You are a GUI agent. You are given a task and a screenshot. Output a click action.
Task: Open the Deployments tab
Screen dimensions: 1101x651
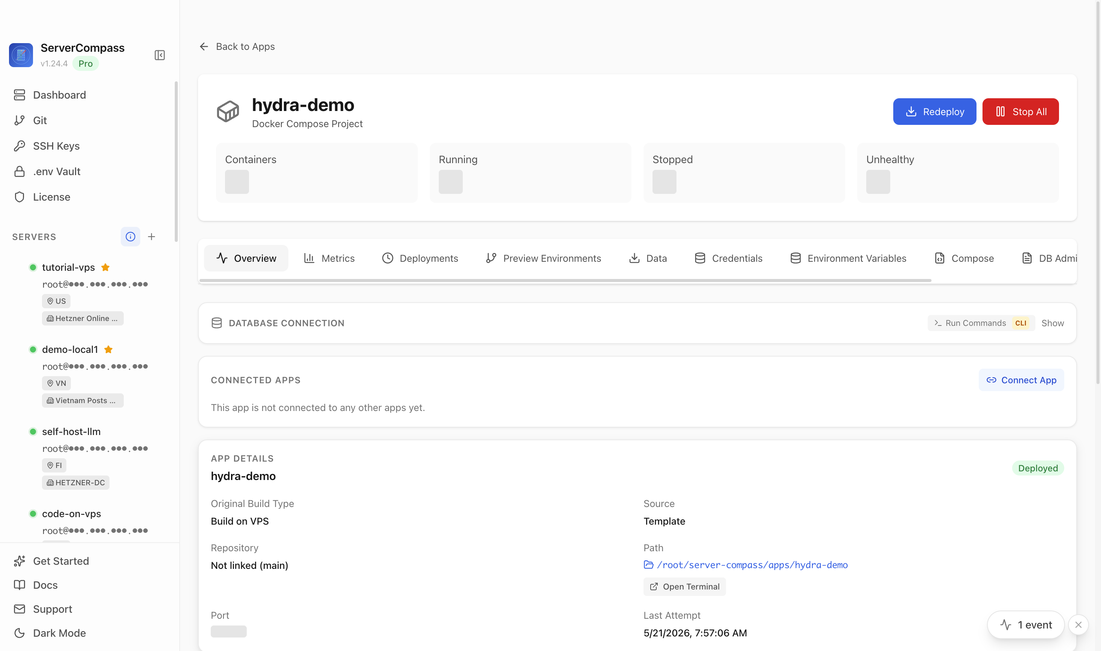[420, 258]
